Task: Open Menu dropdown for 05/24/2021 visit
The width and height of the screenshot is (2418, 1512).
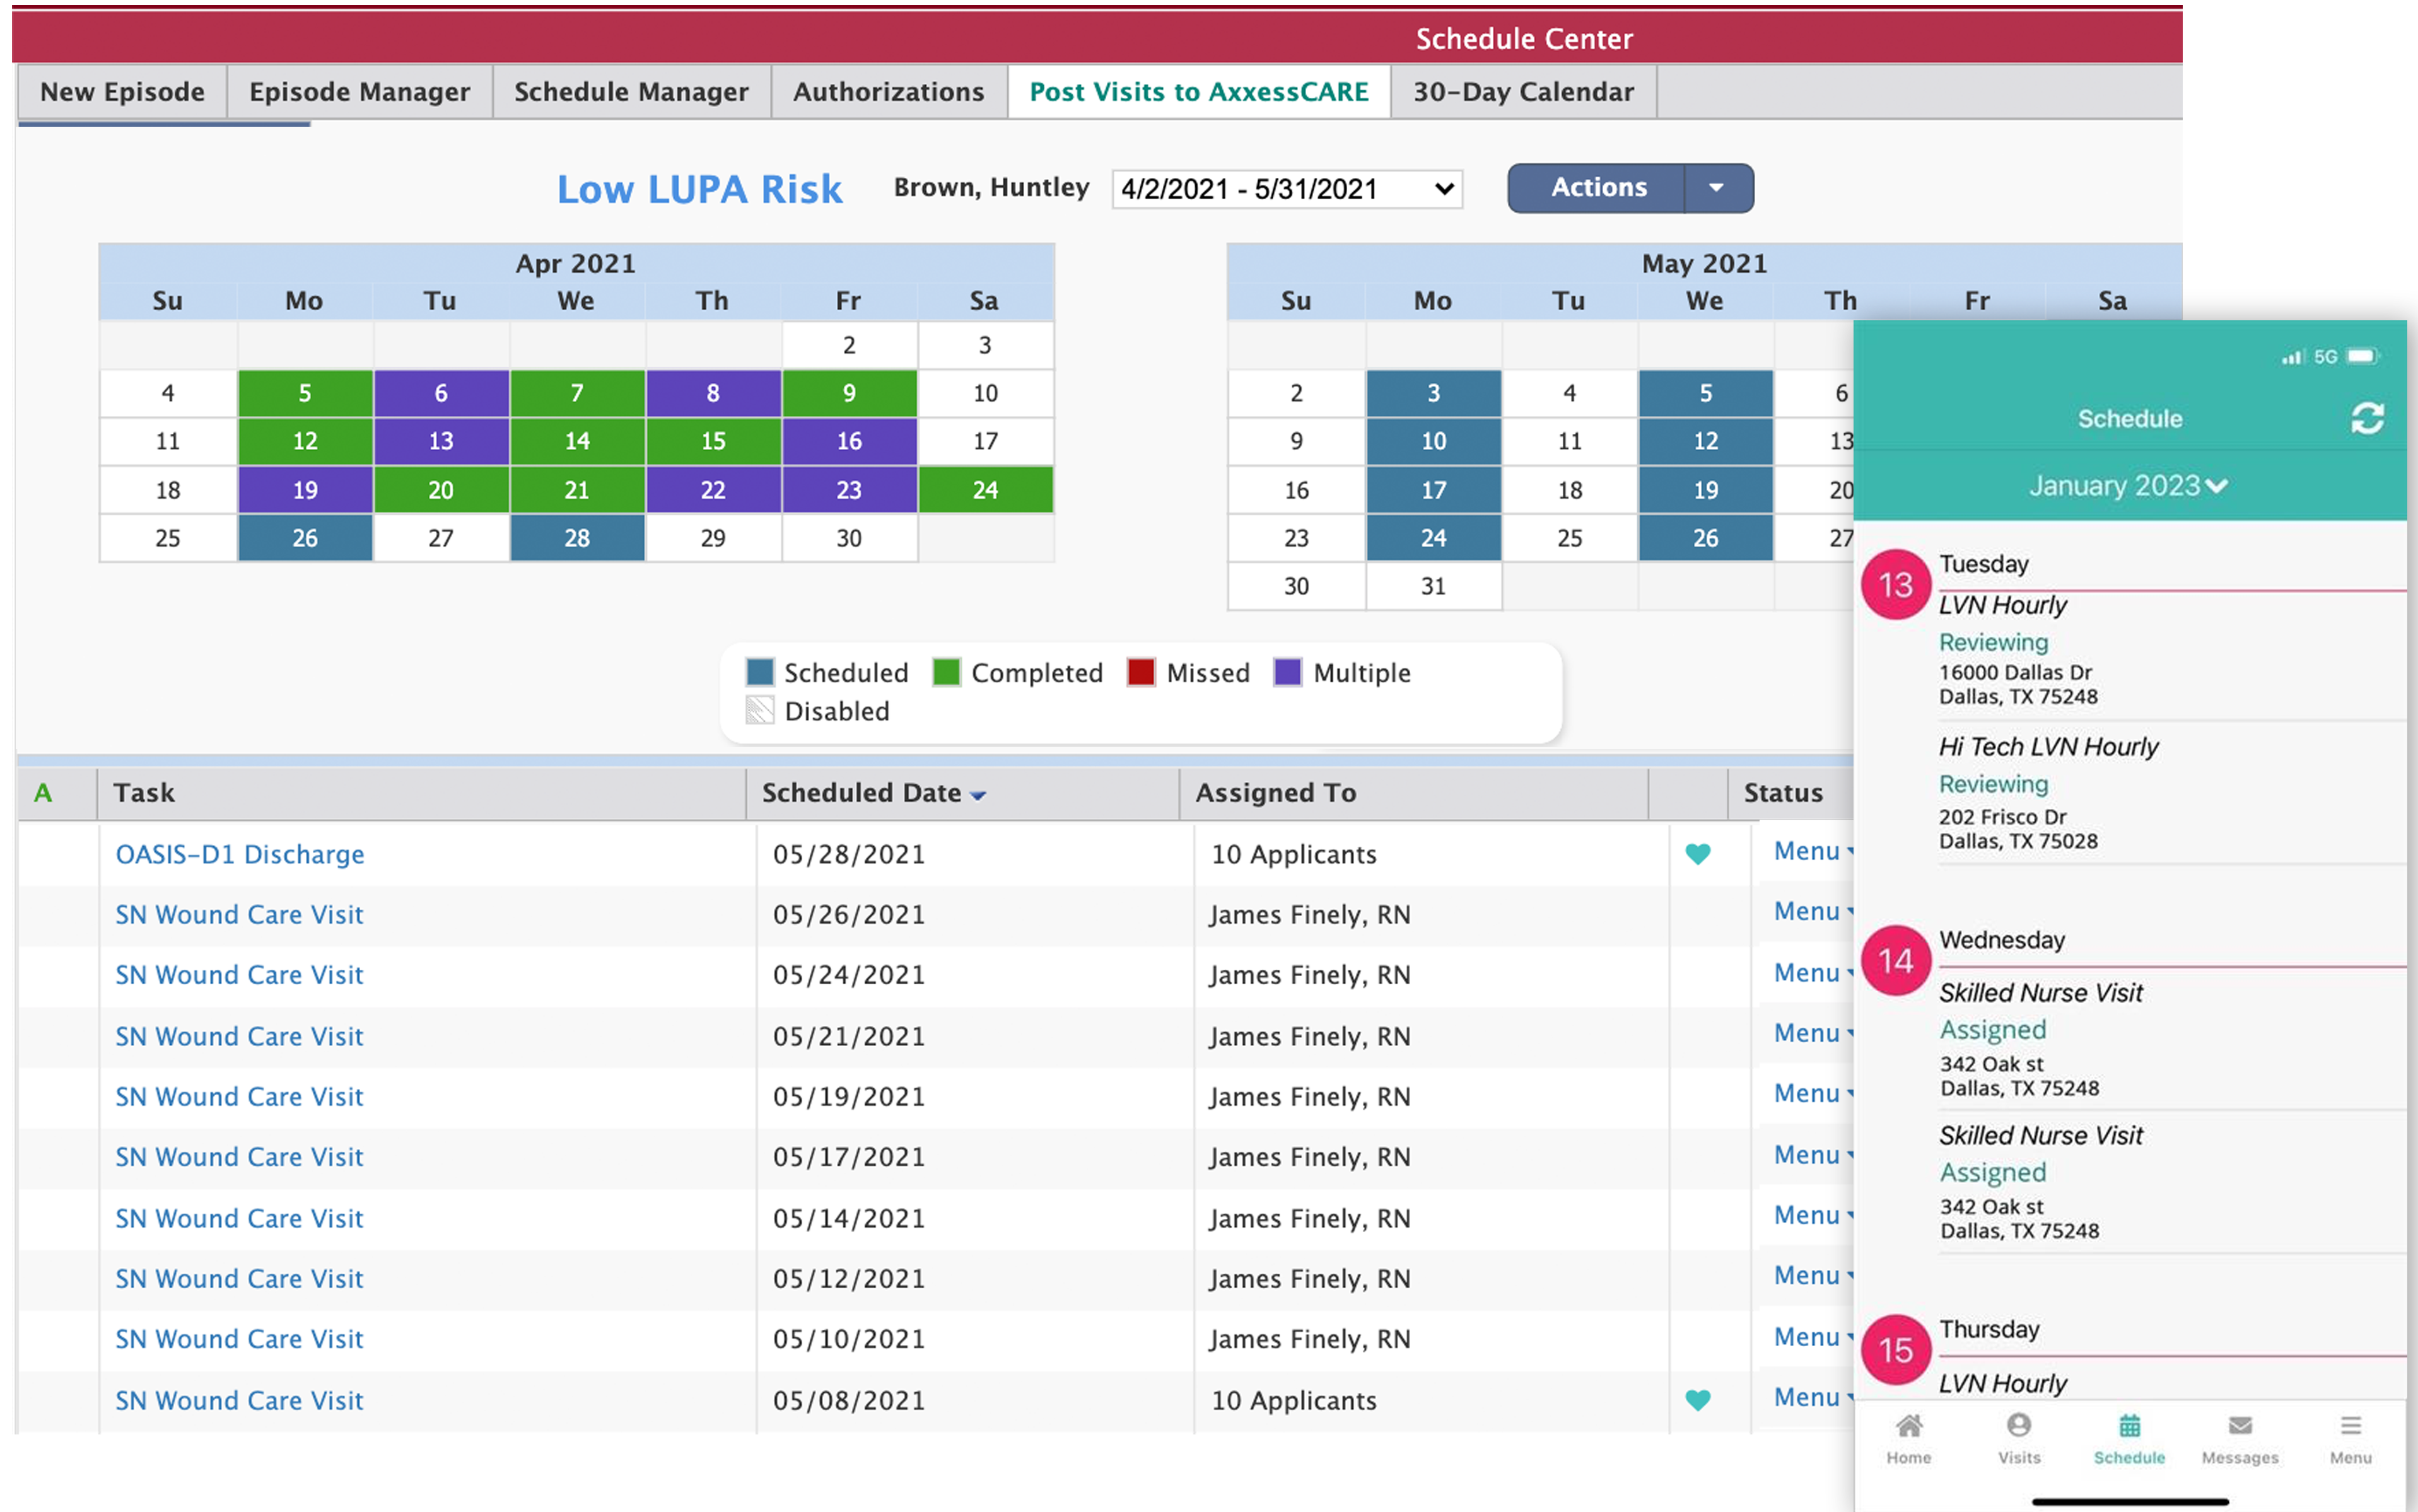Action: pos(1813,973)
